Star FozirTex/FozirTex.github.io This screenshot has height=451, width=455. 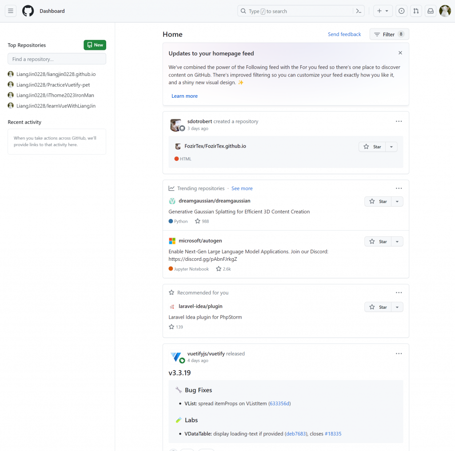(372, 147)
